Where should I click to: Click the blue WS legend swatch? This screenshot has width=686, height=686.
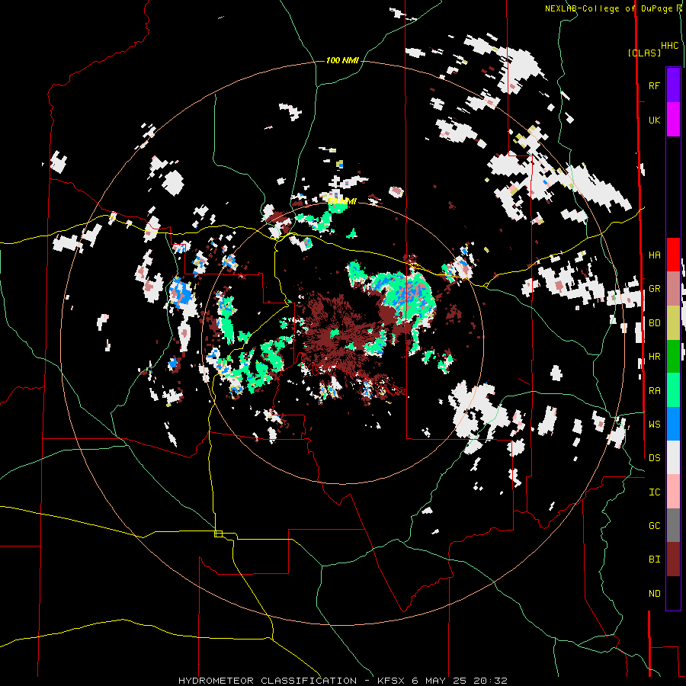(x=673, y=424)
